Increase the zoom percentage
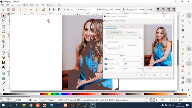Screen dimensions: 192x108 (x=170, y=100)
